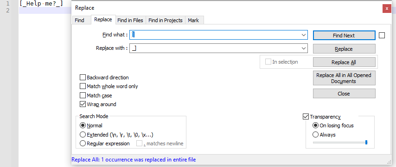Screen dimensions: 396x167
Task: Select Always transparency option
Action: (315, 135)
